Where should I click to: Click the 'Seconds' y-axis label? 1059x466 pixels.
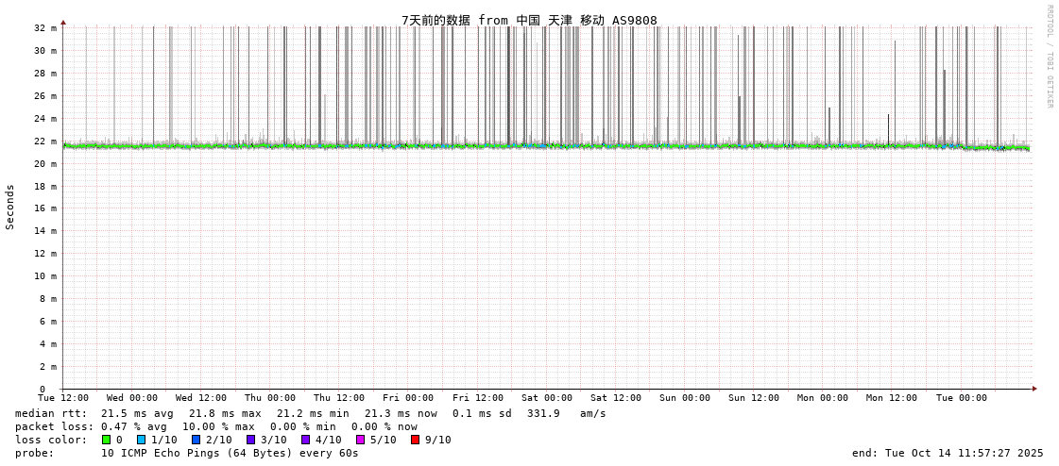pos(10,207)
